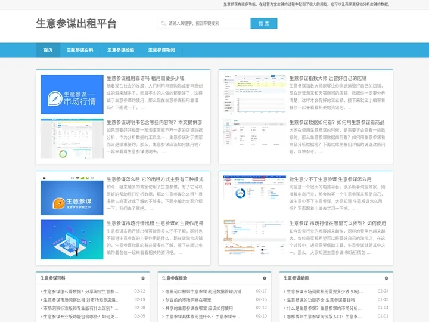This screenshot has width=429, height=322.
Task: Click the magnifier icon in search box
Action: [163, 23]
